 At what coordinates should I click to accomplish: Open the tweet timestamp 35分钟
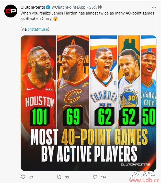[95, 7]
